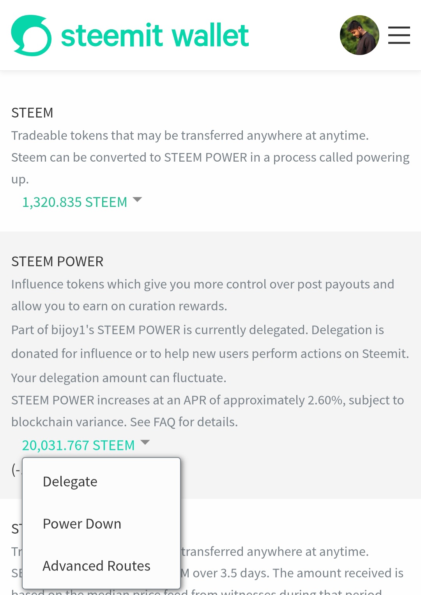Click the 20,031.767 STEEM power balance
The image size is (421, 595).
78,445
